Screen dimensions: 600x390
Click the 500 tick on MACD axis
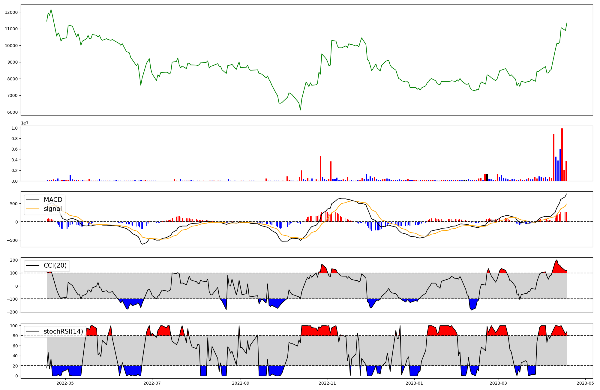pyautogui.click(x=14, y=204)
